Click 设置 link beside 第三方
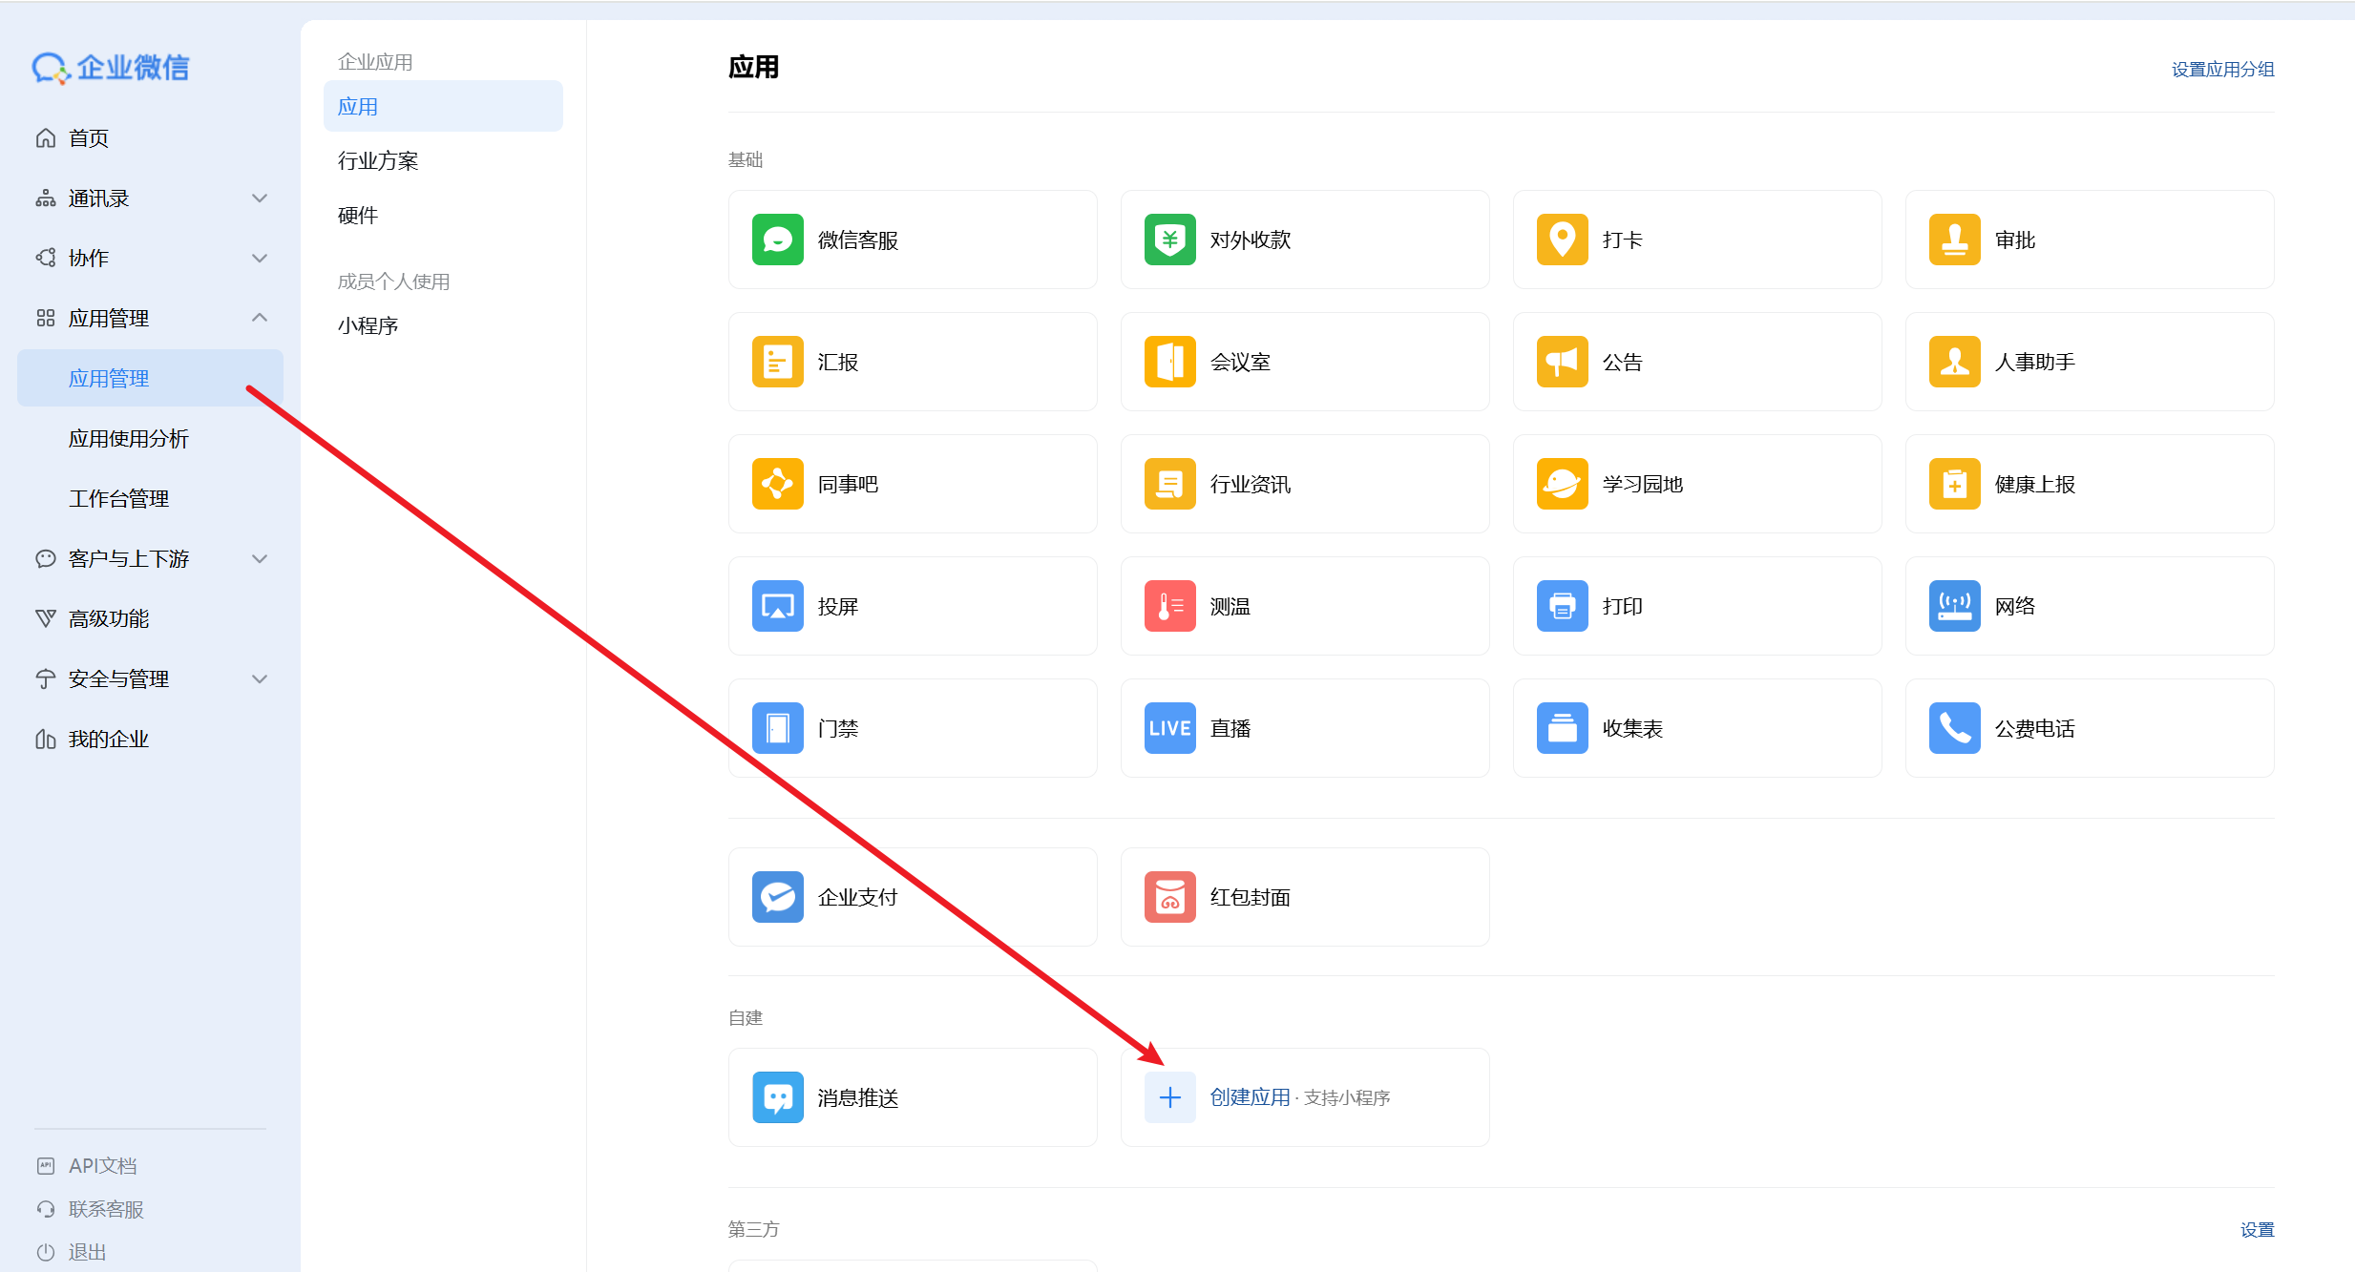 coord(2257,1230)
